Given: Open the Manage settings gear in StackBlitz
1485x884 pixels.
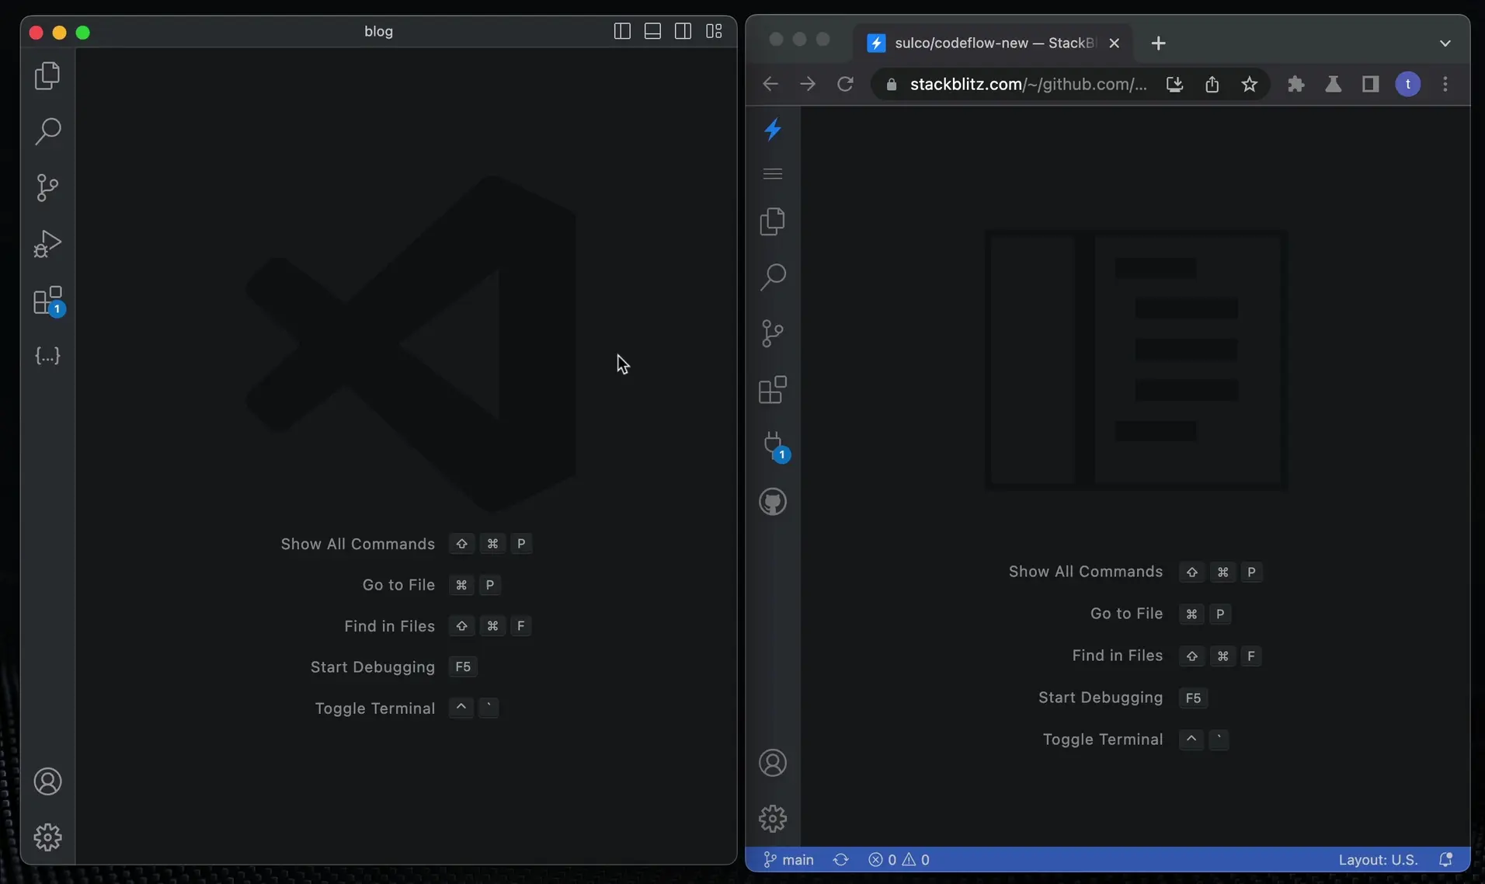Looking at the screenshot, I should tap(774, 817).
